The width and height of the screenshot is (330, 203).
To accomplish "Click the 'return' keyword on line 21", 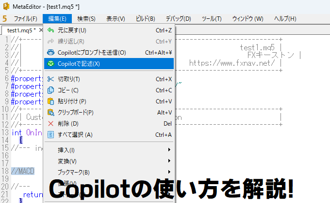I will 33,195.
